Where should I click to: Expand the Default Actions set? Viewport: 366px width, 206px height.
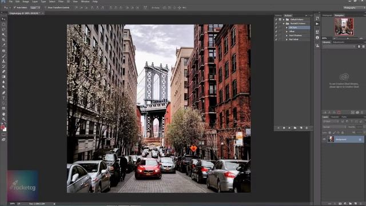tap(284, 19)
